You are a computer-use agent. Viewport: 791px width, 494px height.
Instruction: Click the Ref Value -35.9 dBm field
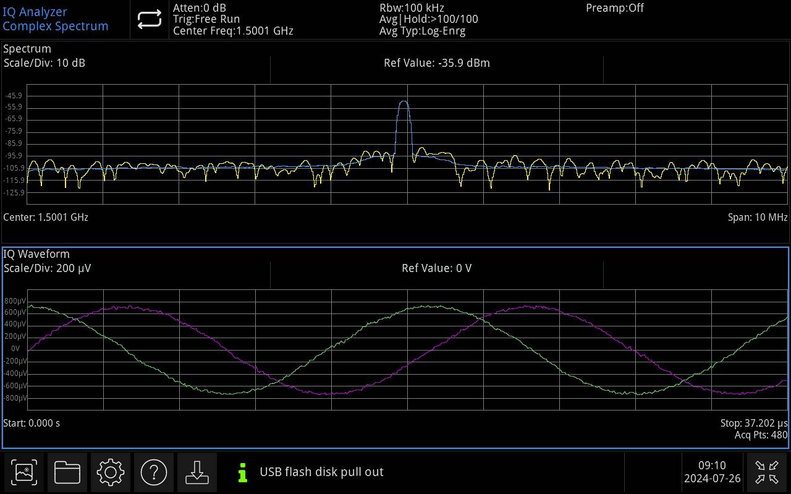(437, 62)
